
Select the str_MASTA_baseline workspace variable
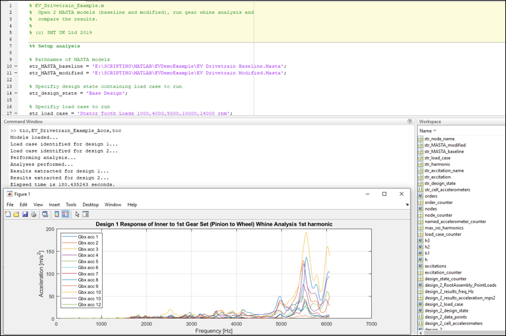click(x=444, y=151)
